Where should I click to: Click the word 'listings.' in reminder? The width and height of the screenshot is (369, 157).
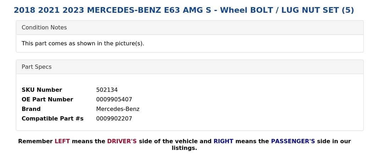(184, 148)
